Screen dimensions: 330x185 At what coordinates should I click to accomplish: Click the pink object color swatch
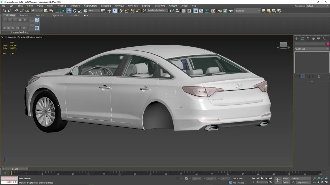point(328,44)
